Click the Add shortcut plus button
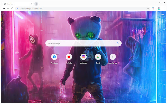Screen dimensions: 167x104 click(x=113, y=57)
